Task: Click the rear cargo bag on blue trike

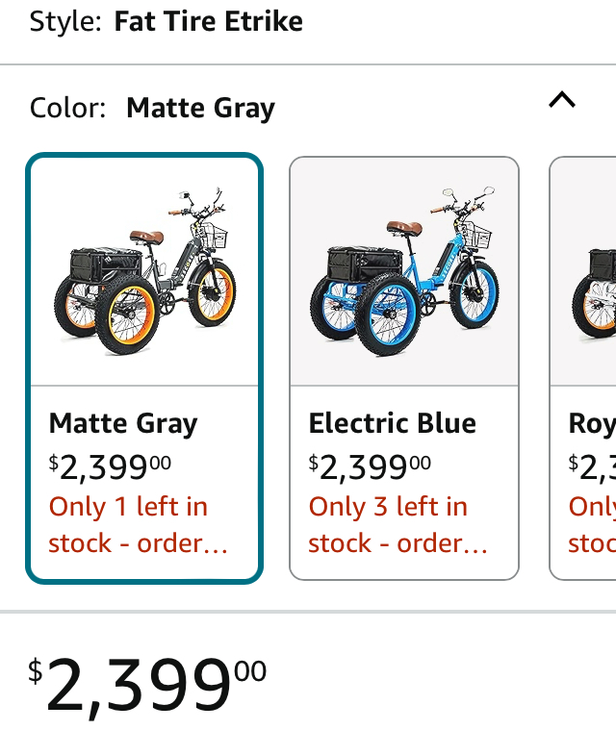Action: (354, 263)
